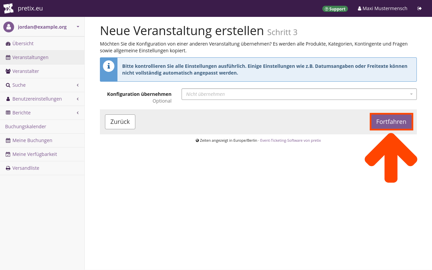The image size is (432, 270).
Task: Open the jordan@example.org account dropdown arrow
Action: pyautogui.click(x=78, y=27)
